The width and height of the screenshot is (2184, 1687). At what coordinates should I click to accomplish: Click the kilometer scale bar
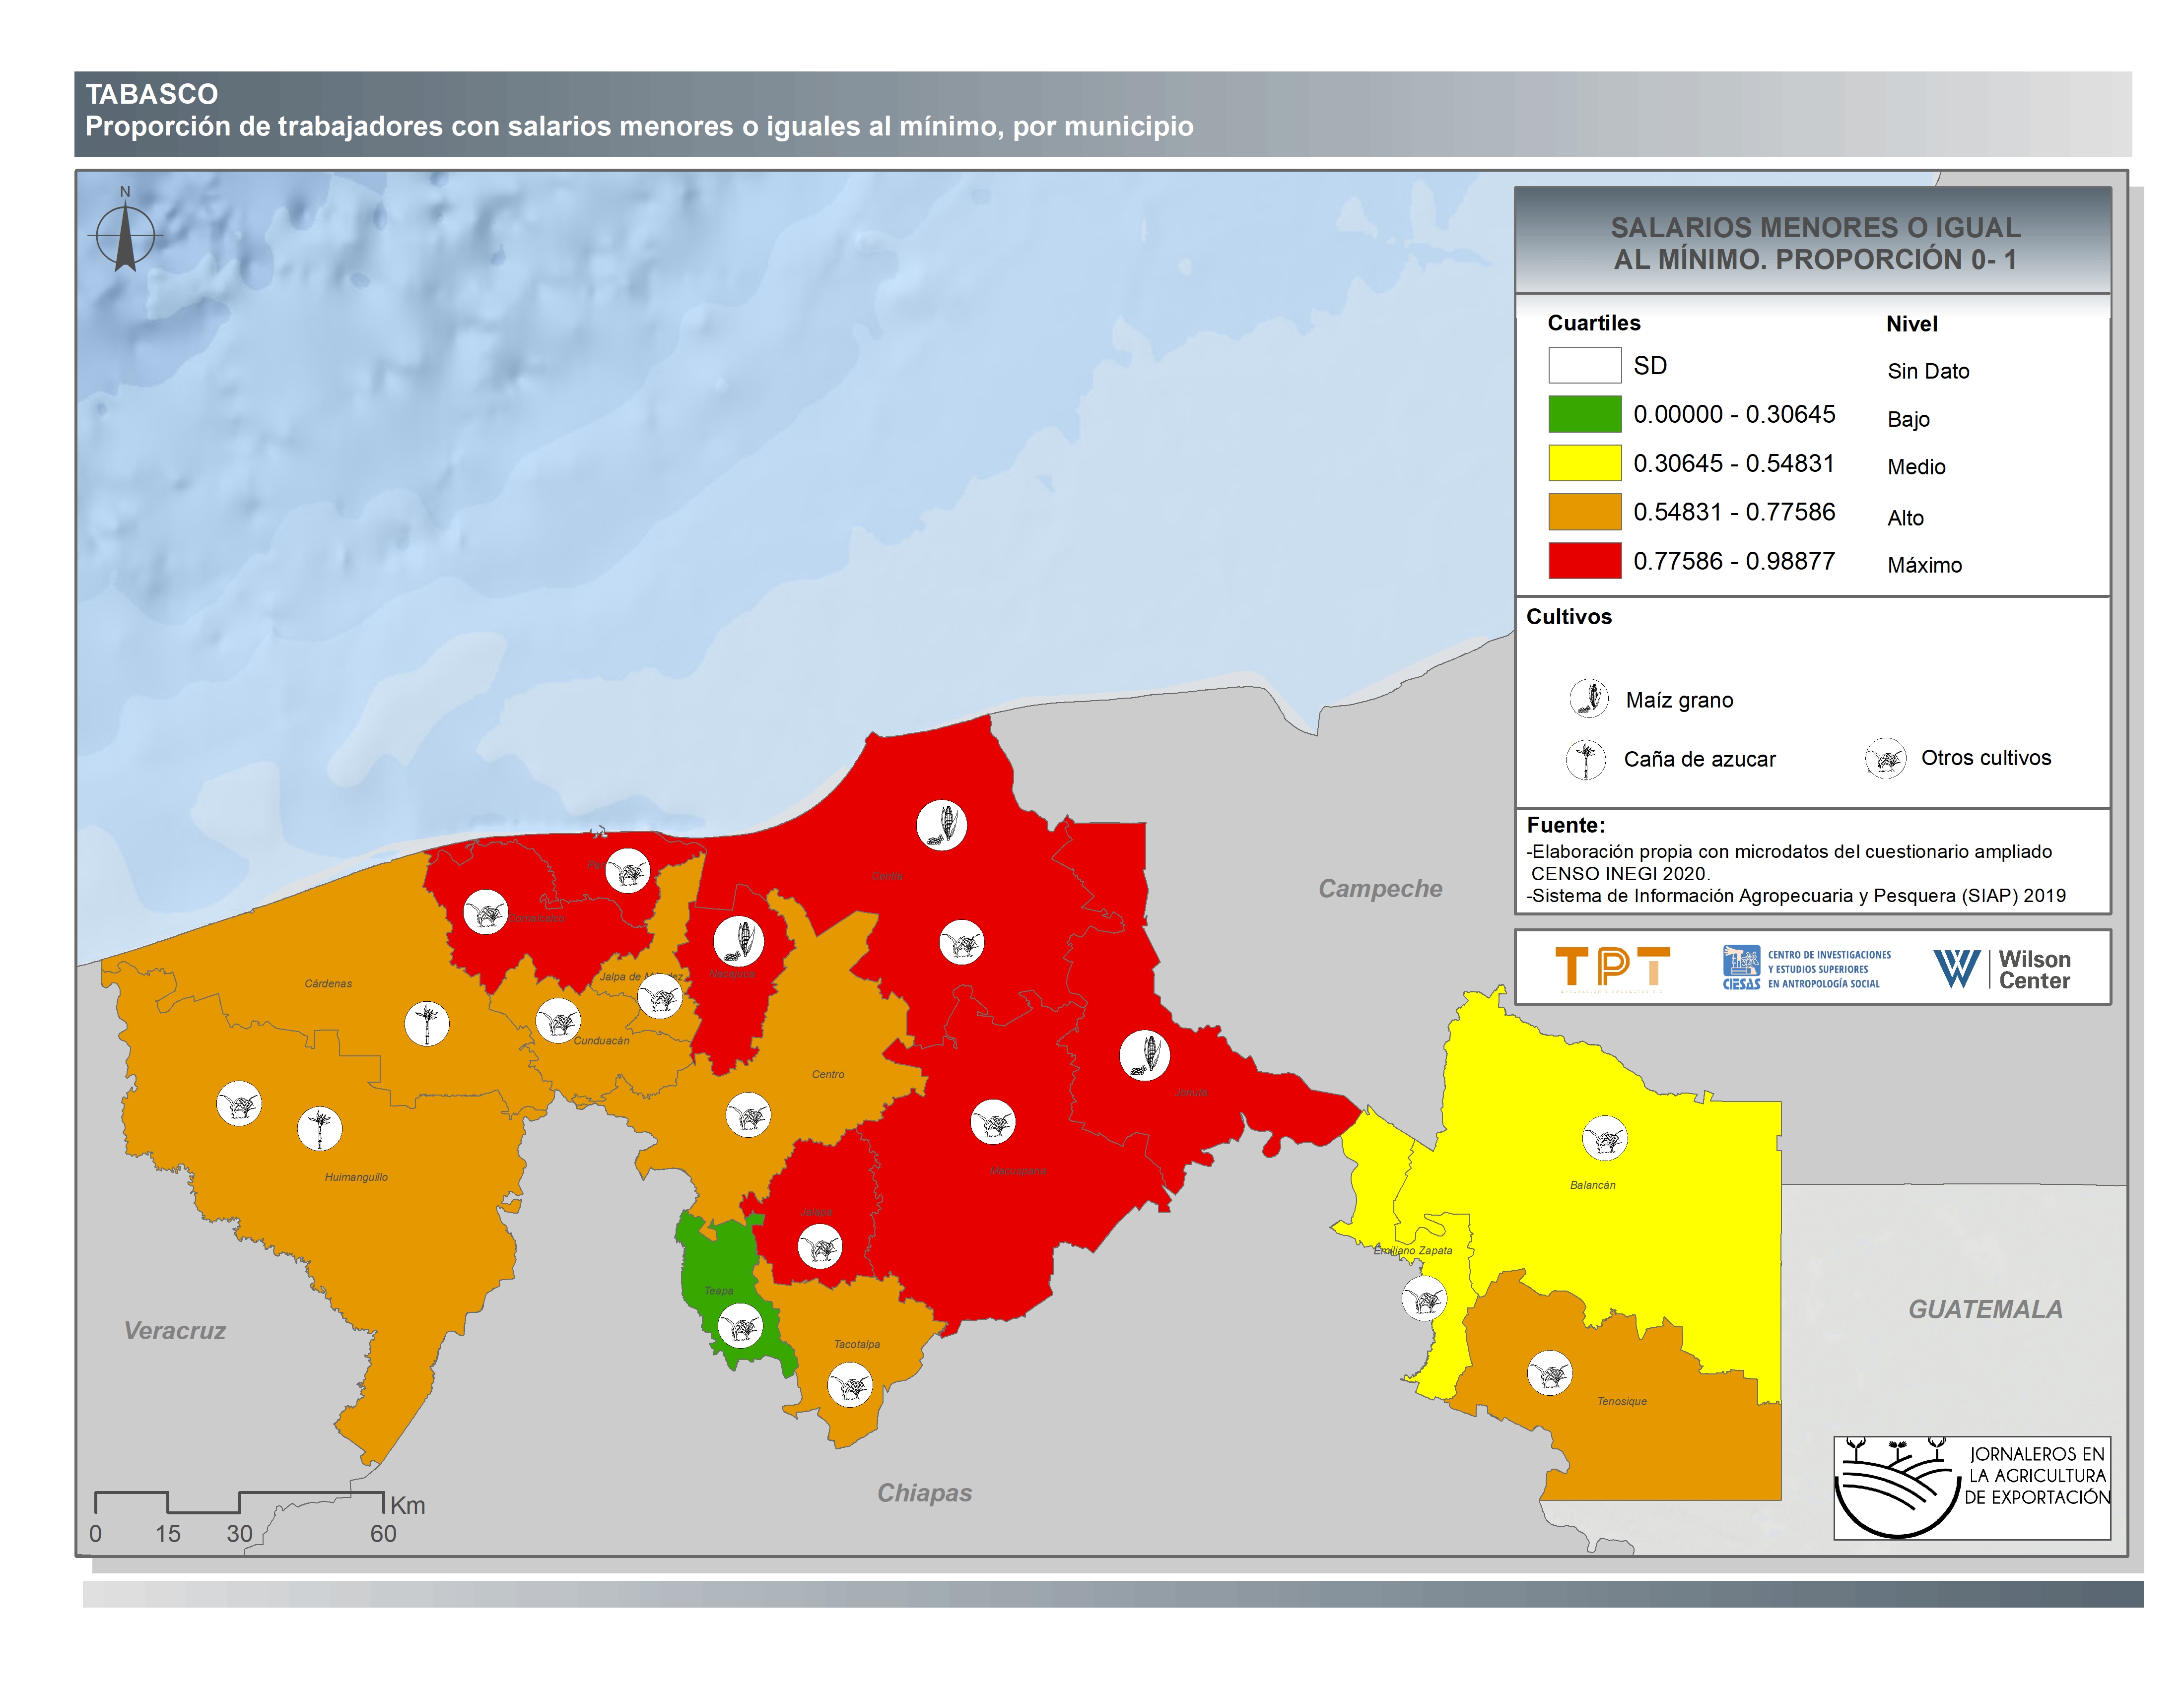coord(239,1502)
